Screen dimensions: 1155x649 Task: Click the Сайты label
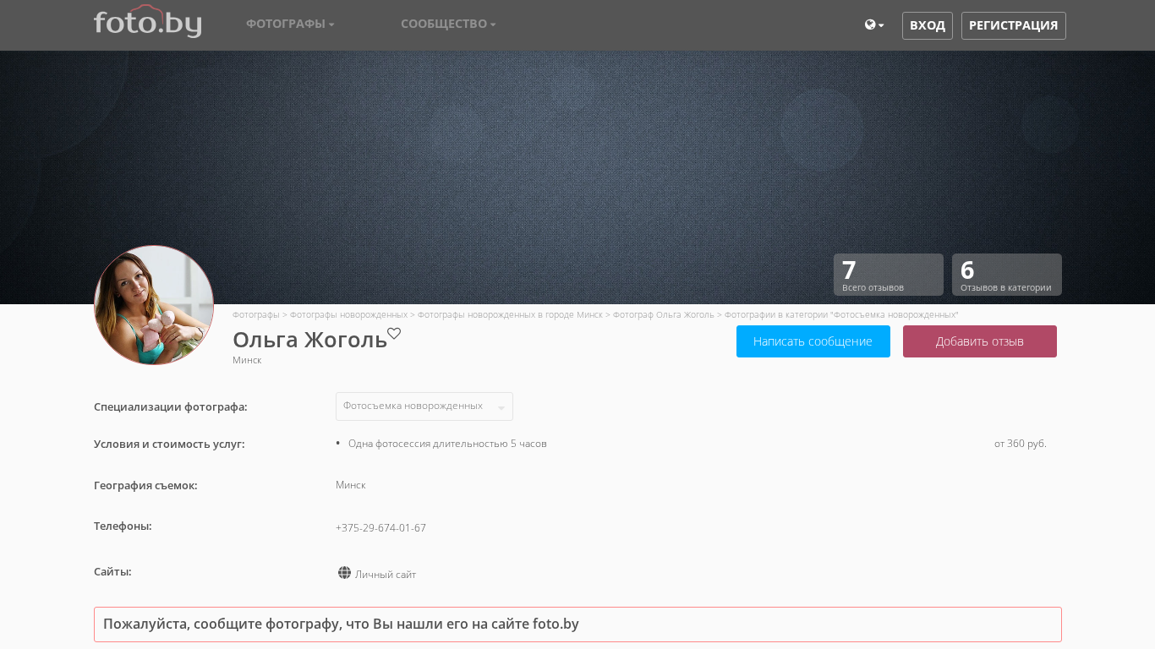tap(112, 572)
